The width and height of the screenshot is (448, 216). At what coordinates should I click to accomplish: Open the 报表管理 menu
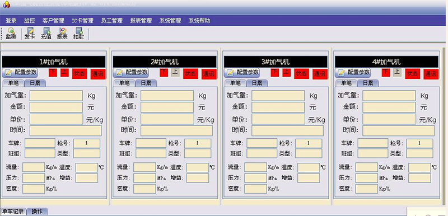(141, 21)
